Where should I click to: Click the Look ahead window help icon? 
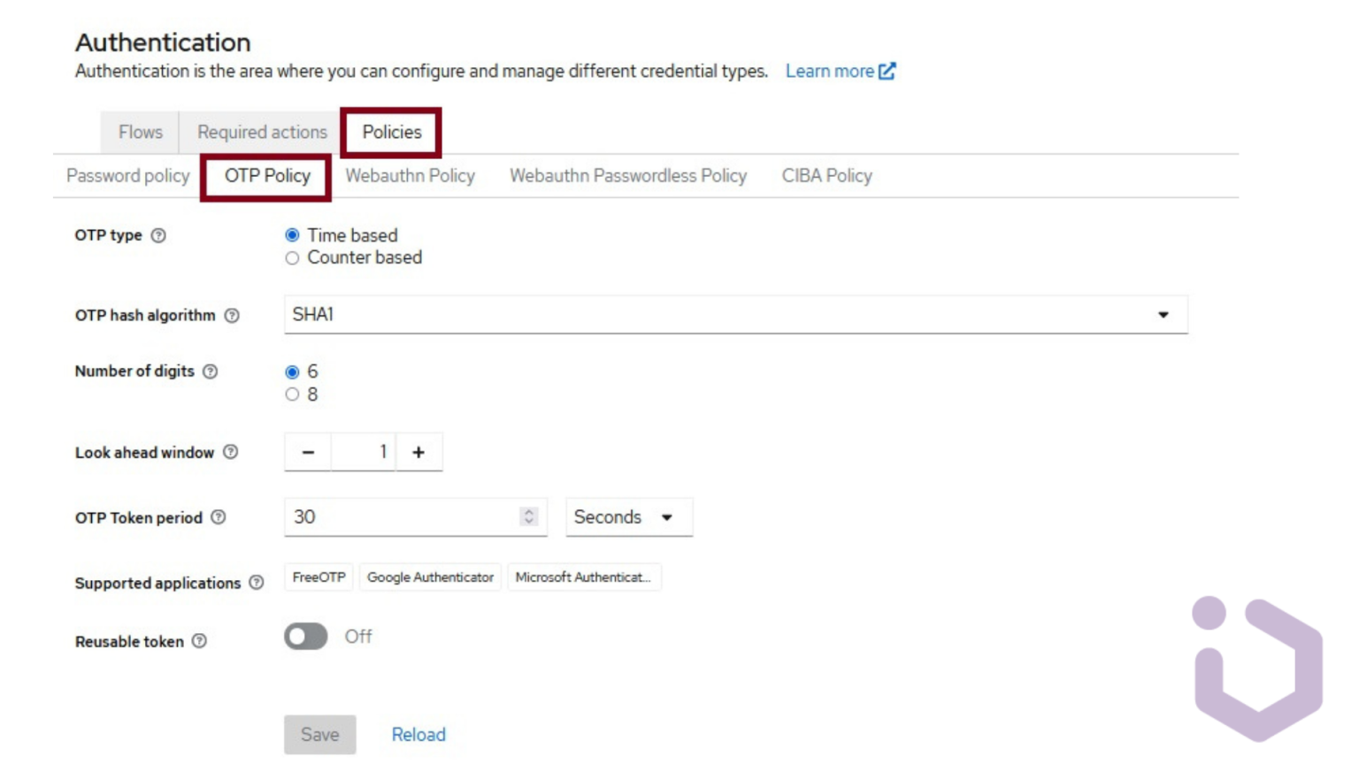(232, 452)
